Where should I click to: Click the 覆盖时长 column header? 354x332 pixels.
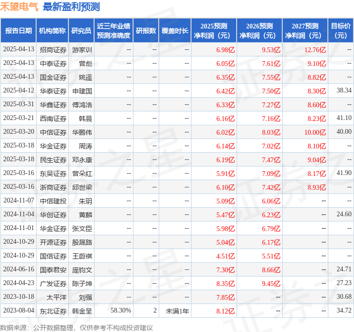click(x=175, y=30)
